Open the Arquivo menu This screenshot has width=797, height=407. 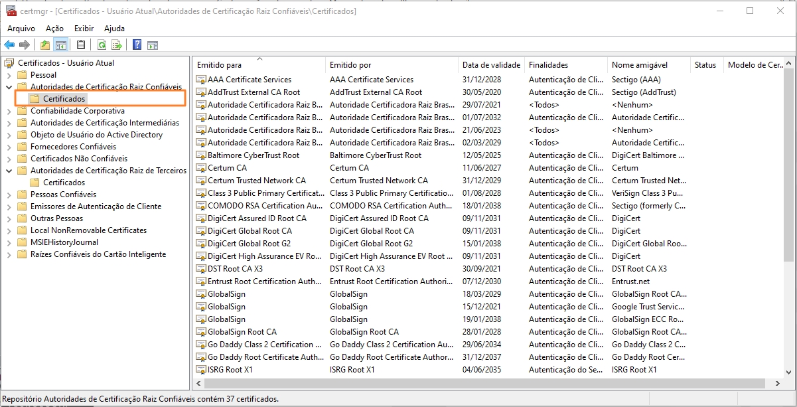click(x=21, y=29)
